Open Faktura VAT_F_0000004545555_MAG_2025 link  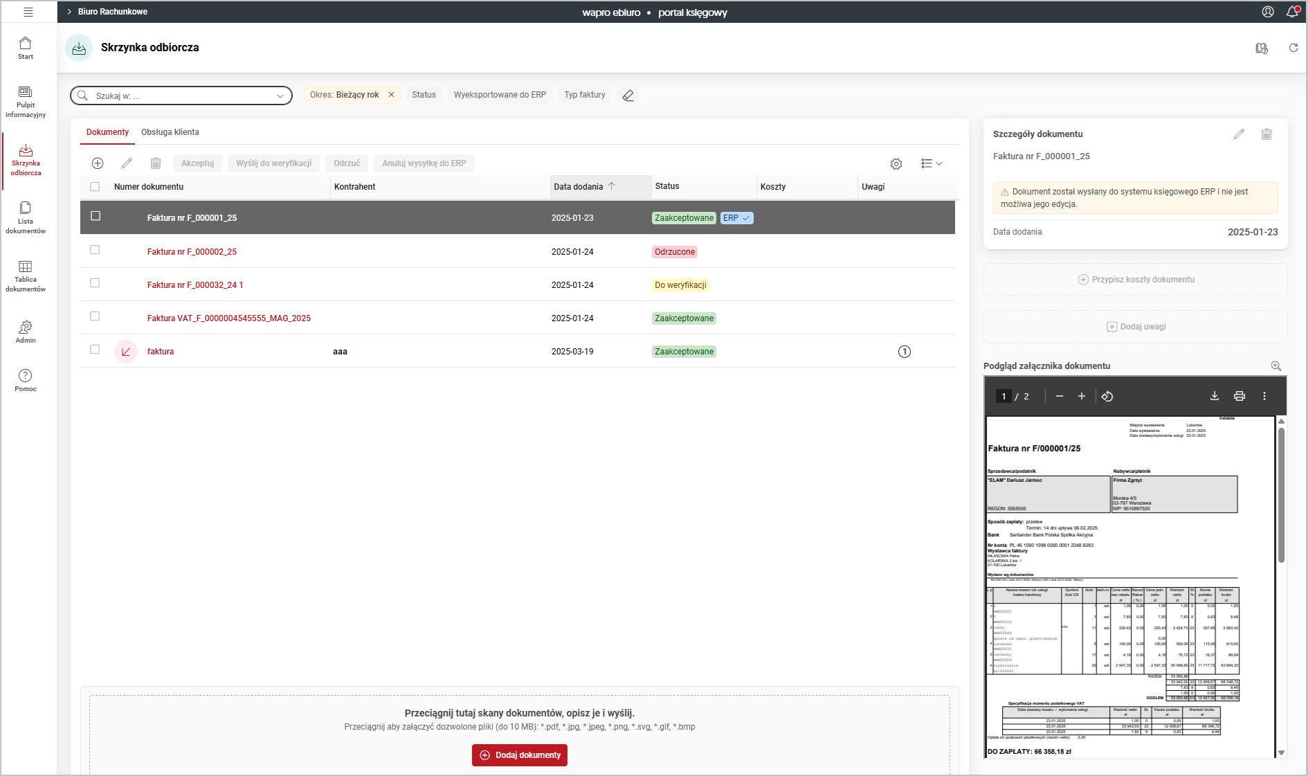click(229, 318)
